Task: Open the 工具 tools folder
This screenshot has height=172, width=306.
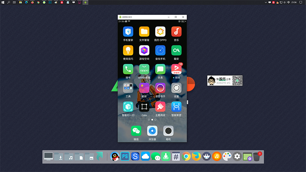Action: [x=128, y=88]
